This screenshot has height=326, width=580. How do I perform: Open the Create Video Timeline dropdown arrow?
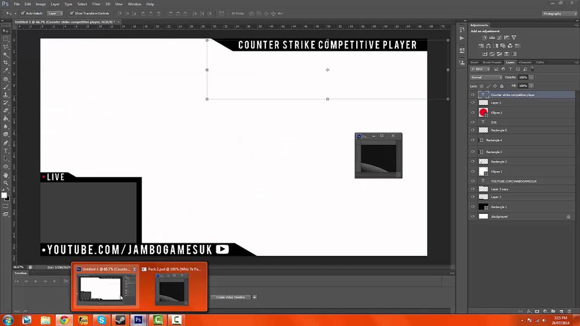pos(254,297)
